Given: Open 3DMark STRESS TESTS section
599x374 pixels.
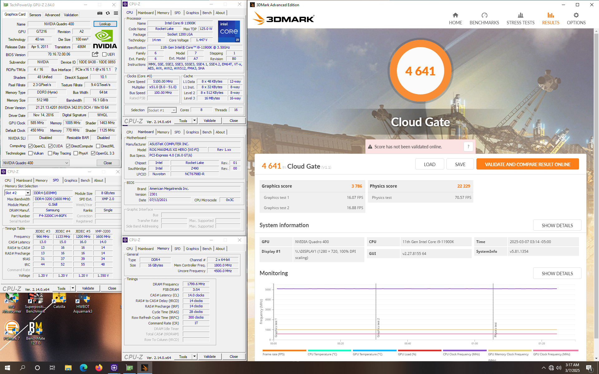Looking at the screenshot, I should pyautogui.click(x=520, y=19).
